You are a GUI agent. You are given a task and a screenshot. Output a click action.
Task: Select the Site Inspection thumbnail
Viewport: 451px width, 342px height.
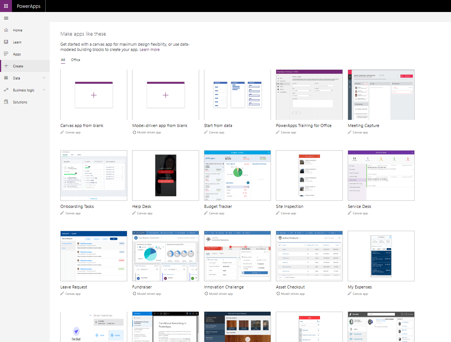(309, 176)
